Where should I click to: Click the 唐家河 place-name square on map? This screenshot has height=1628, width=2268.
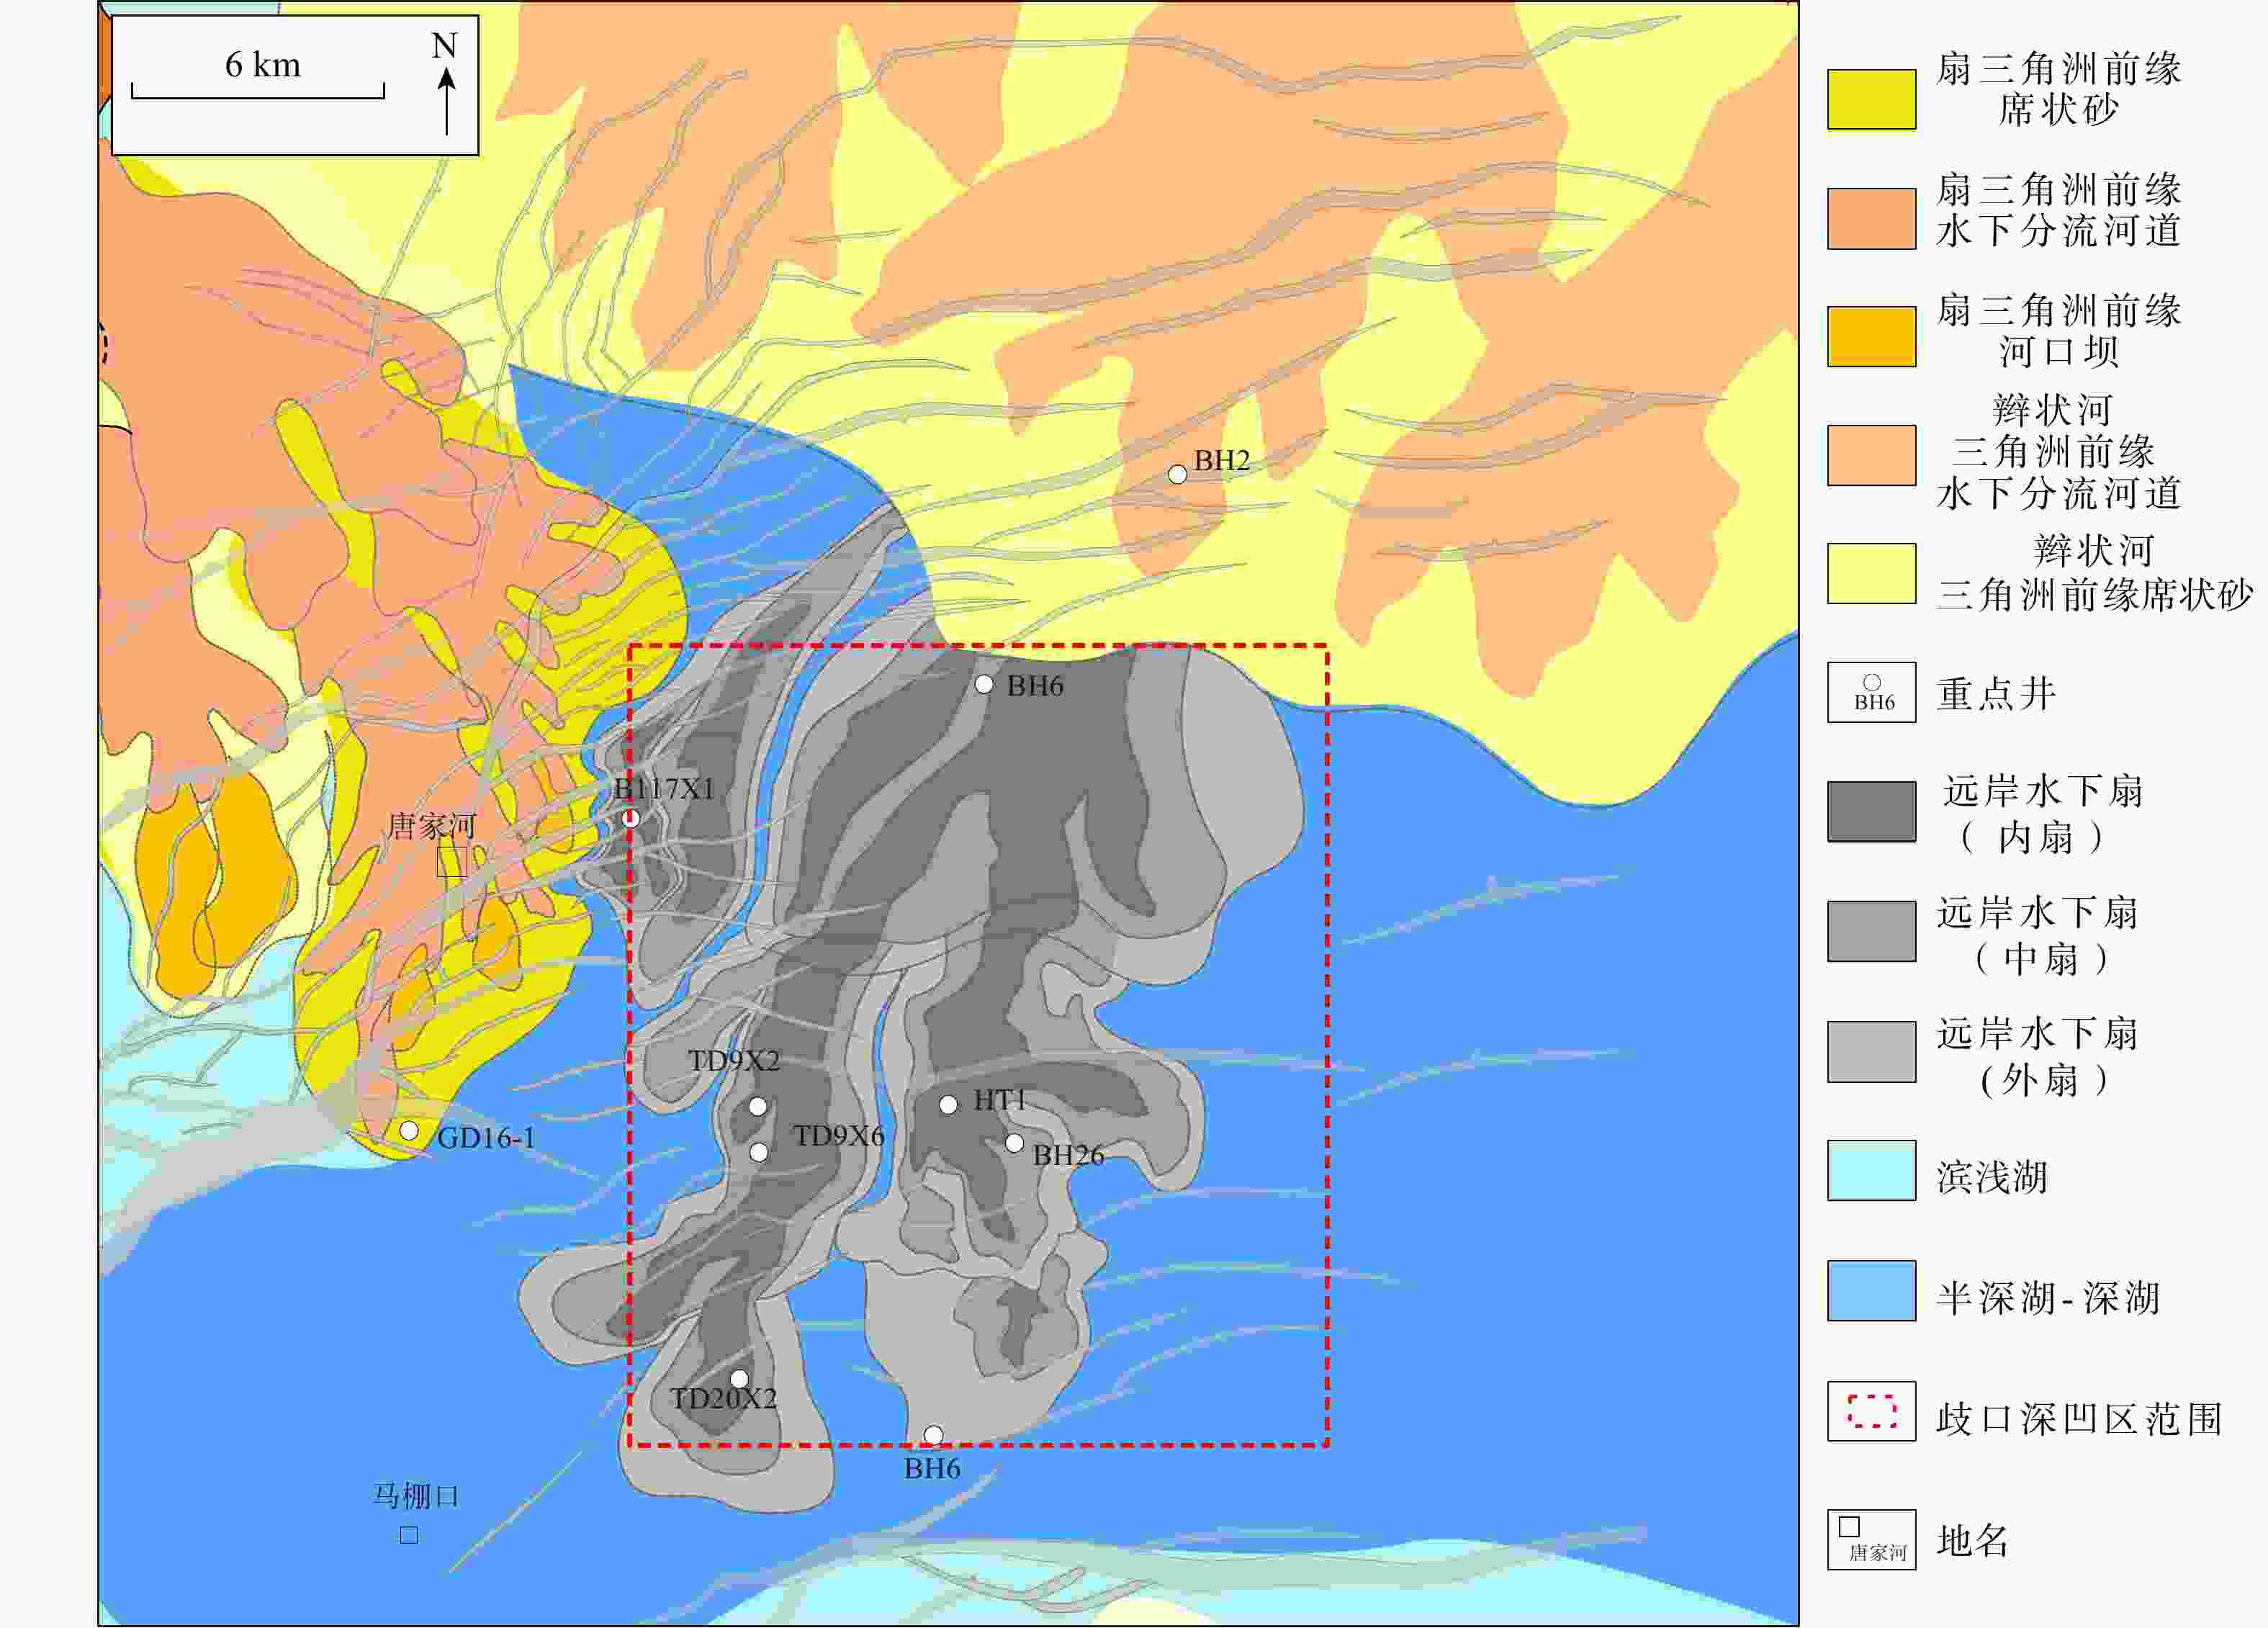click(452, 861)
